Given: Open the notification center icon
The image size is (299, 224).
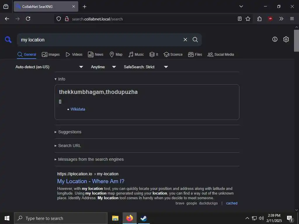Looking at the screenshot, I should point(290,219).
